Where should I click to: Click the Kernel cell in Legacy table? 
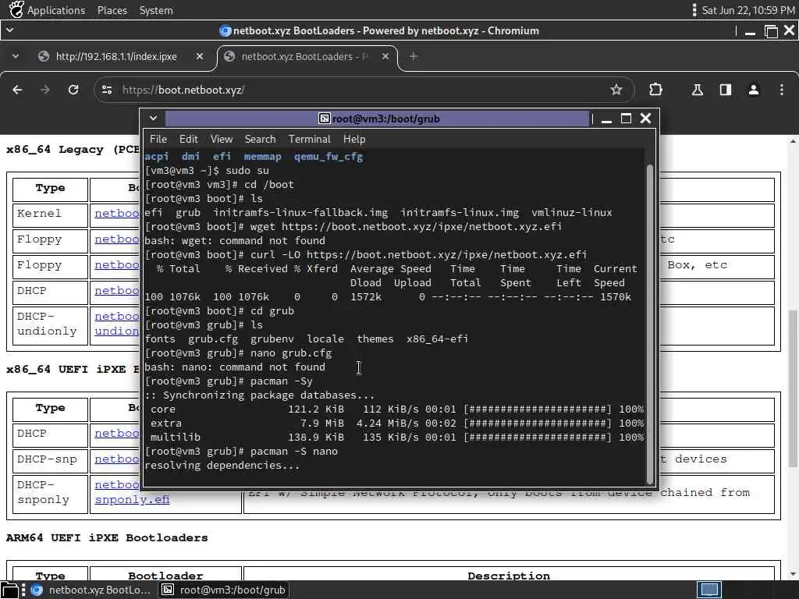tap(51, 215)
